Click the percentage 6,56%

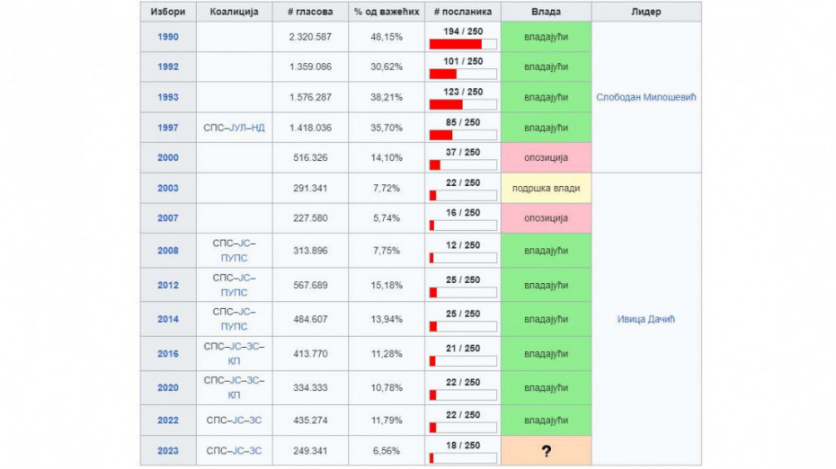tap(387, 450)
